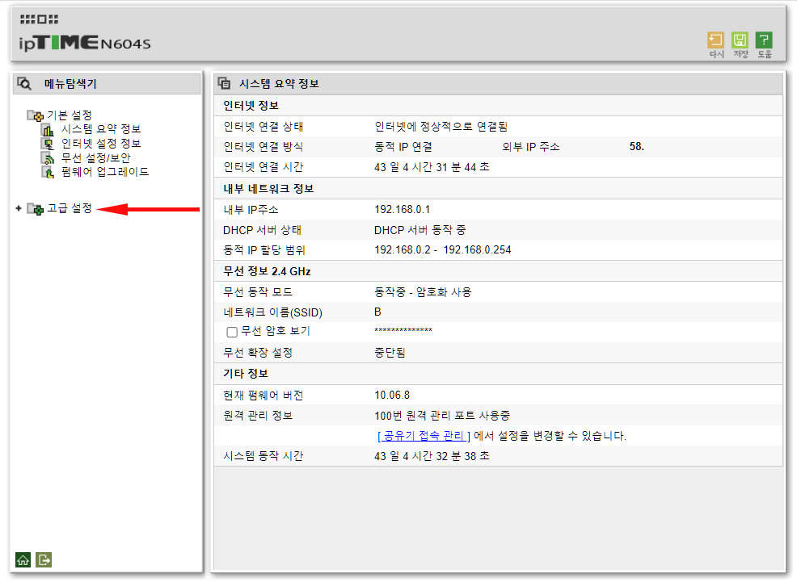Open 시스템 요약 정보 menu item
797x582 pixels.
point(101,129)
